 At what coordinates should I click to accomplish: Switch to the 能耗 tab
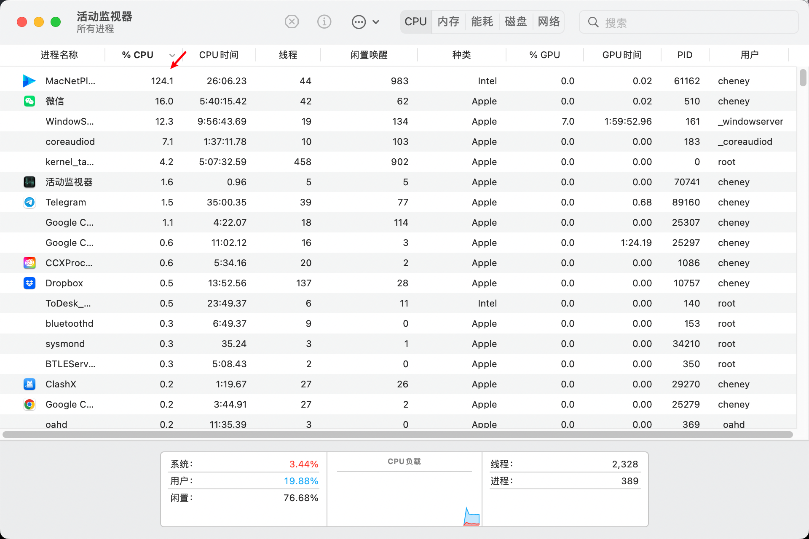point(482,21)
